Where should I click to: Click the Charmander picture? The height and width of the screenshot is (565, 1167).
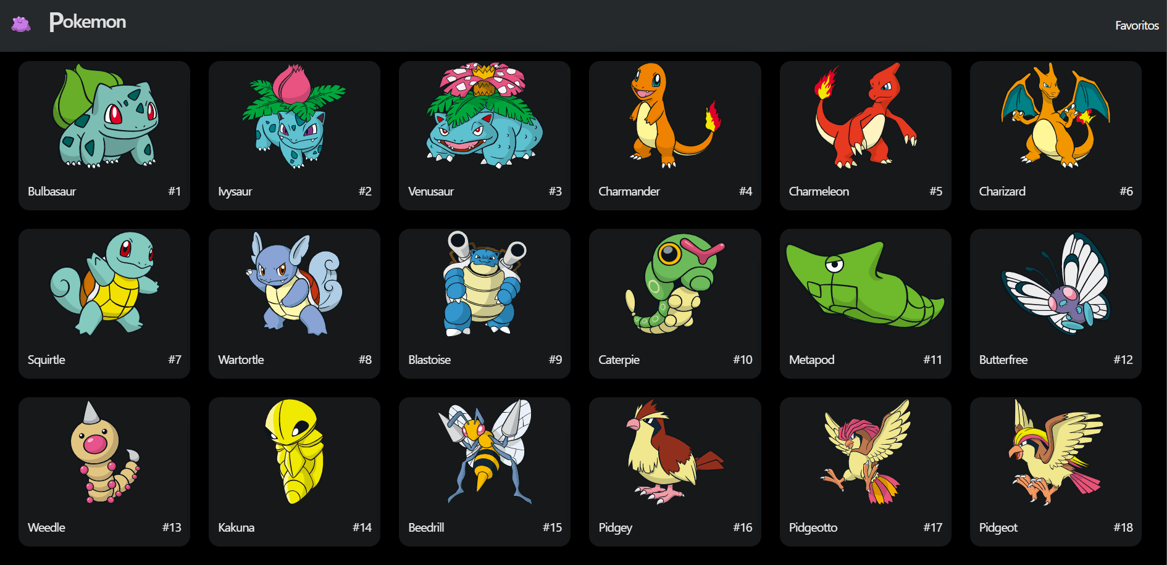[675, 116]
